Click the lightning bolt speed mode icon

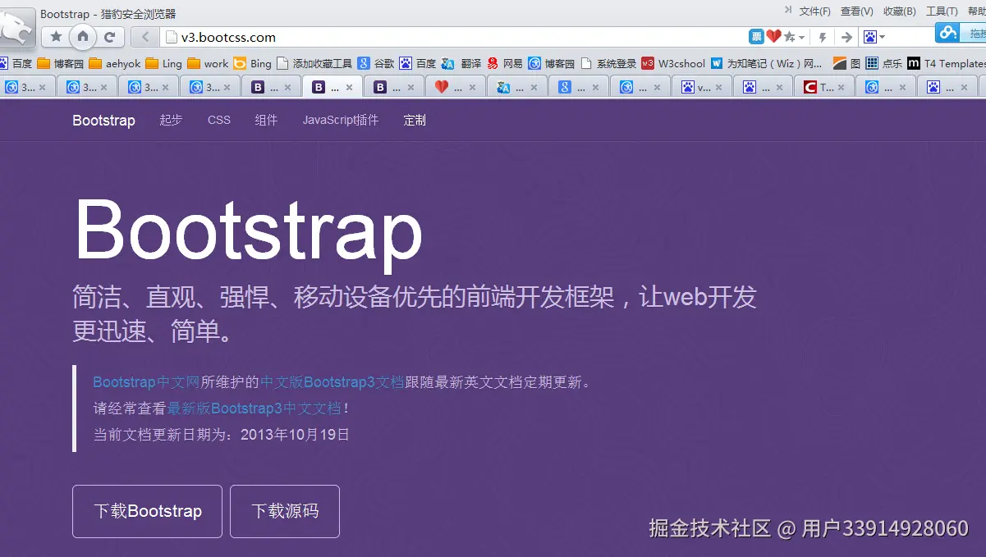(823, 37)
